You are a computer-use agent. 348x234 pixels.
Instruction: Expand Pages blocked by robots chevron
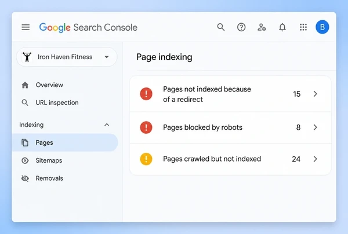point(315,127)
